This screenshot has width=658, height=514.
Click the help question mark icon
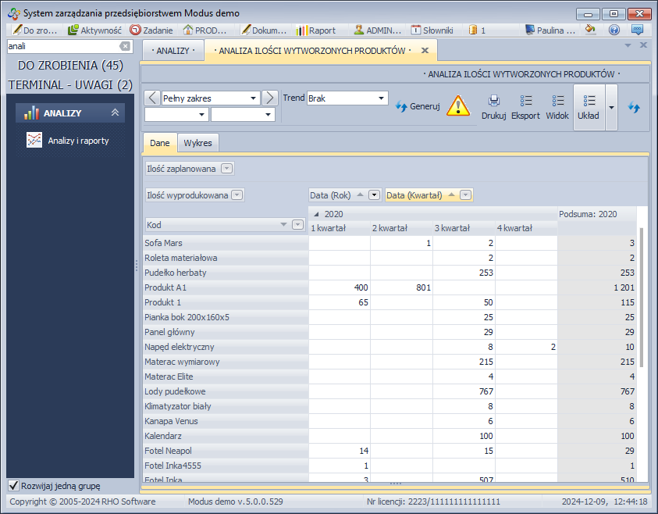pos(614,30)
